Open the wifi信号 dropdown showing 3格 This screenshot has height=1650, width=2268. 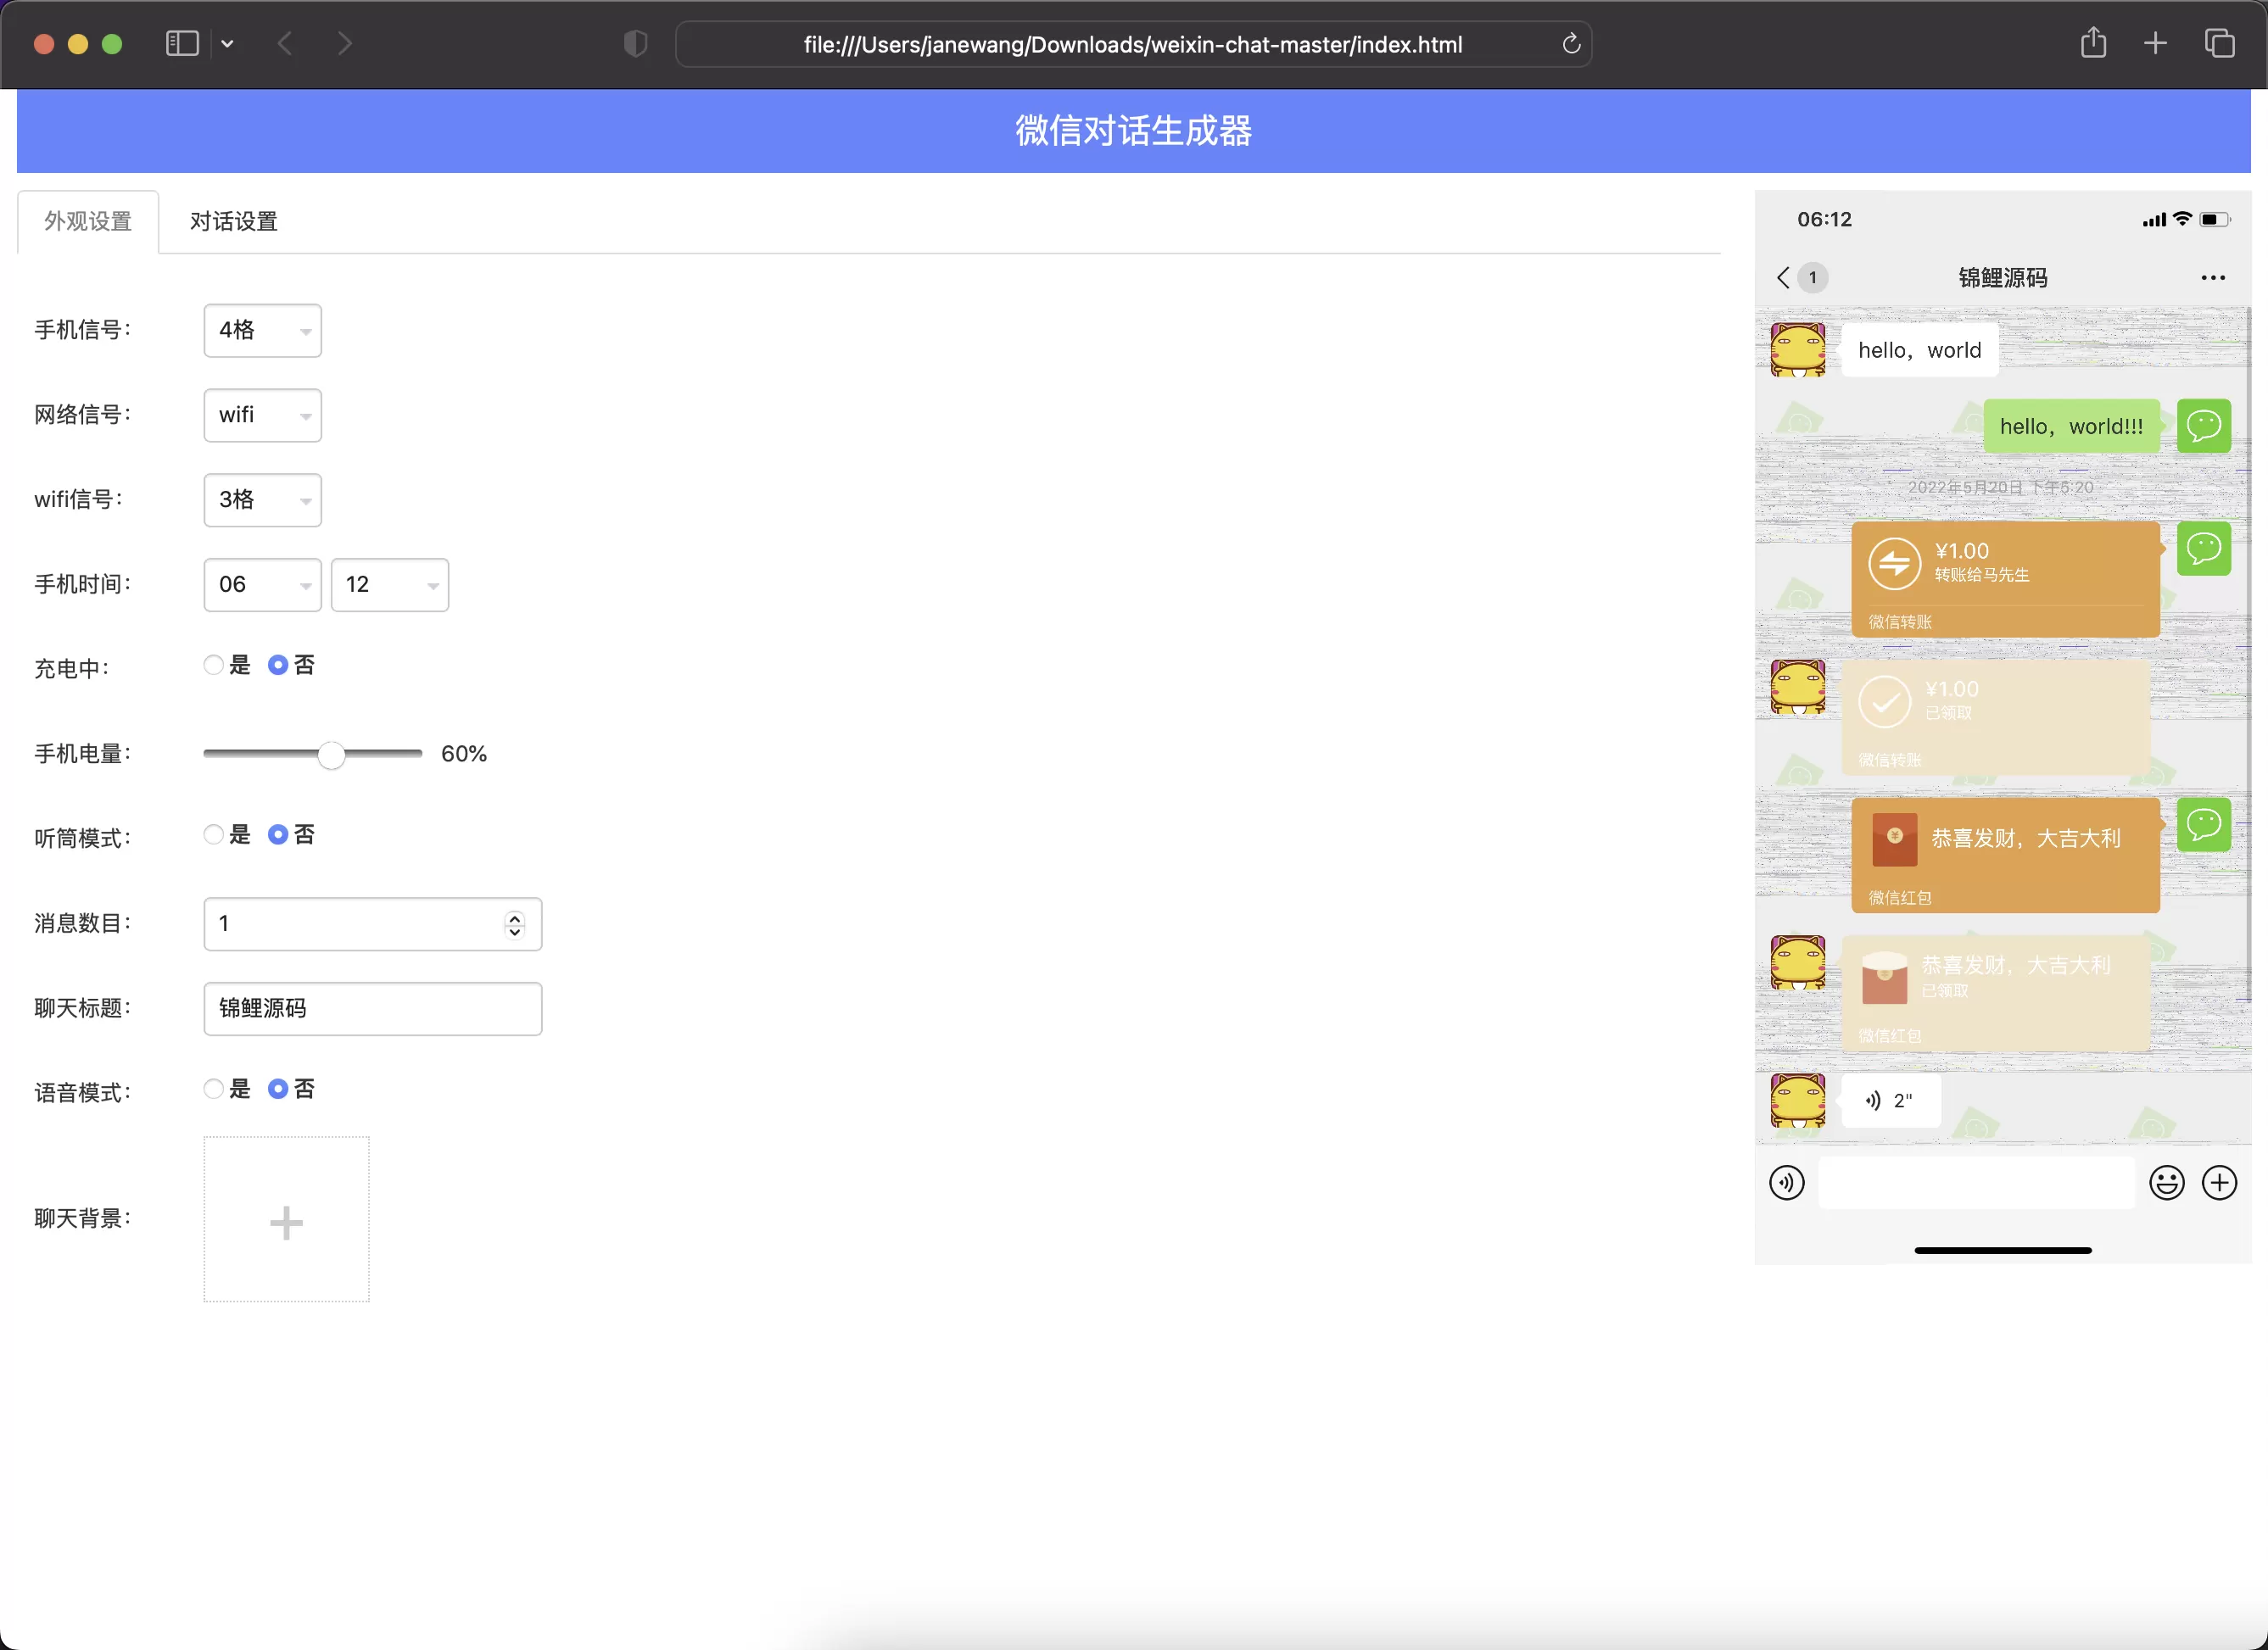tap(262, 499)
